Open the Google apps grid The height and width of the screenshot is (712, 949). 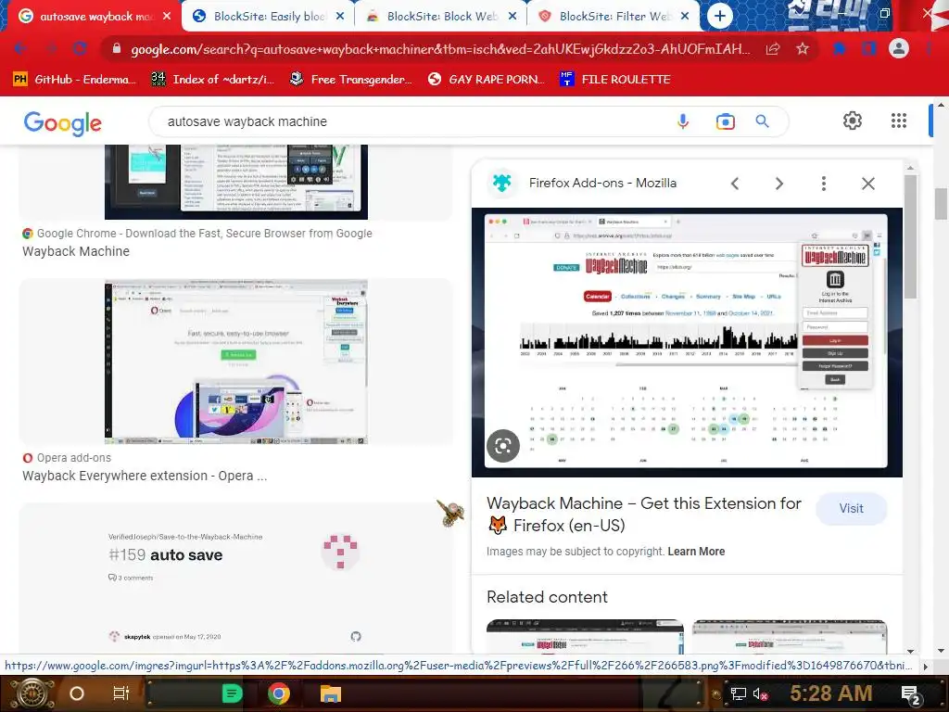(x=899, y=121)
